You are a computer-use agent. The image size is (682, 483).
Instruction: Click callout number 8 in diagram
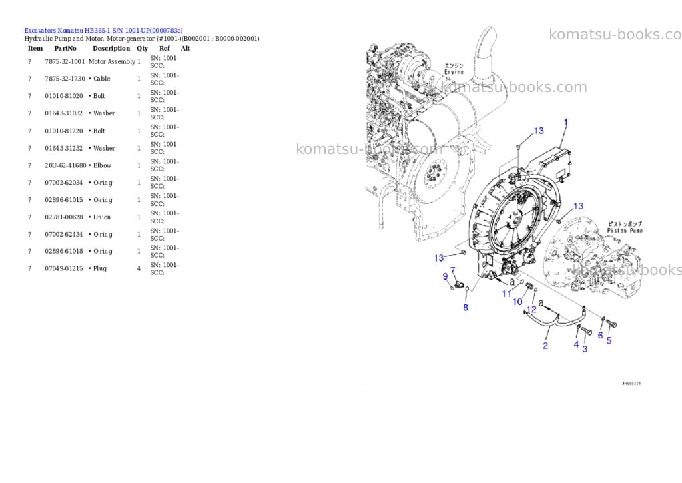point(466,308)
